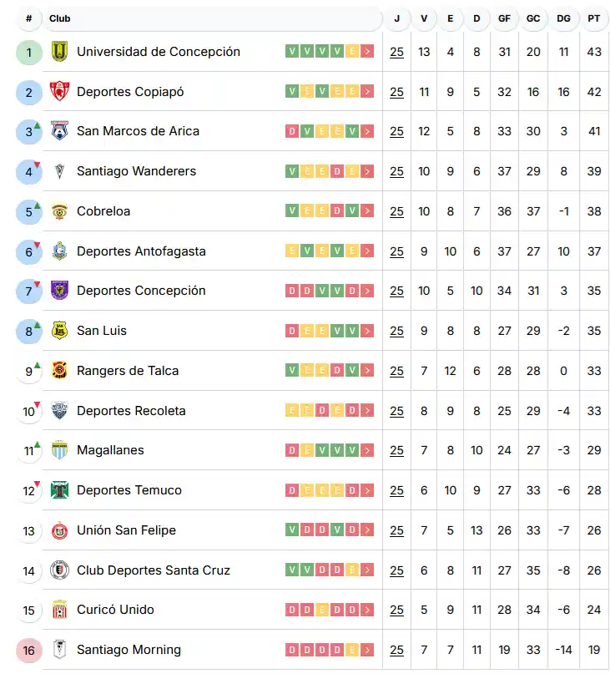Click Cobreloa's green V result badge
610x674 pixels.
coord(291,211)
